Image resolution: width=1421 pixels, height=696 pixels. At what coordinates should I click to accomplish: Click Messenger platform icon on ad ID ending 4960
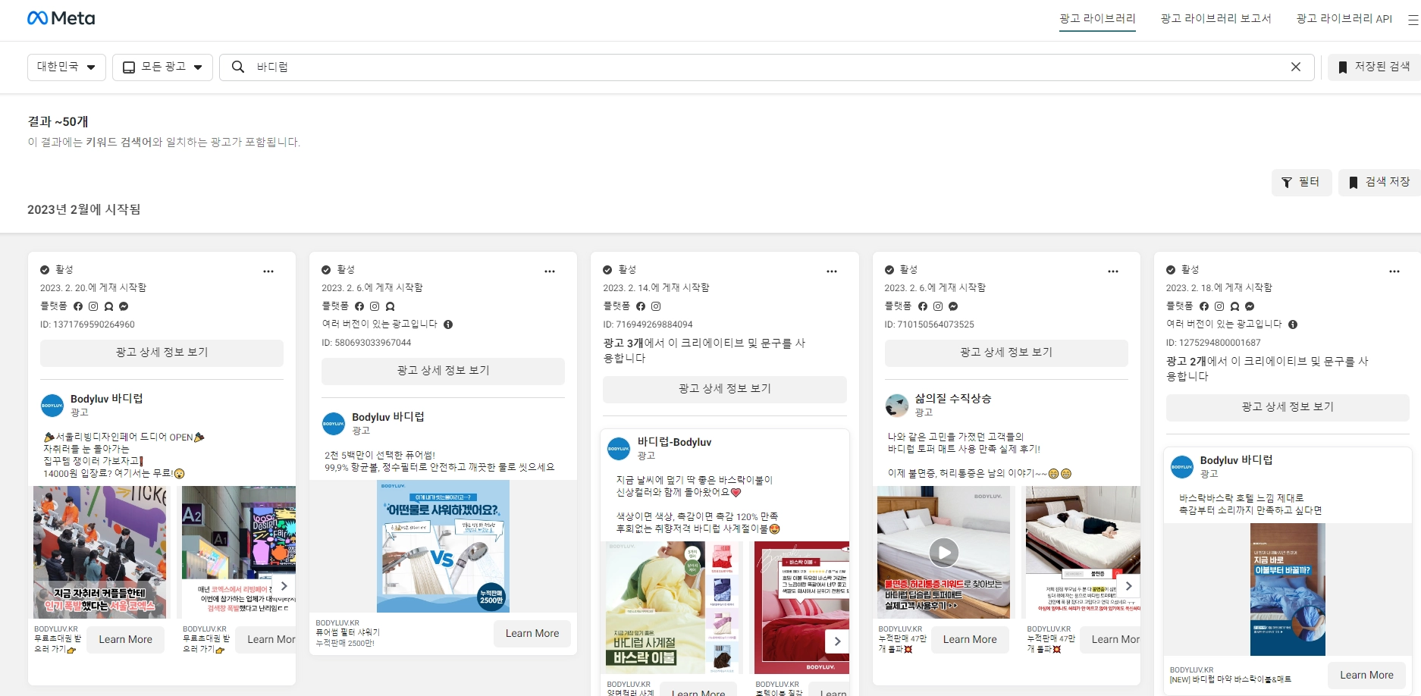124,306
